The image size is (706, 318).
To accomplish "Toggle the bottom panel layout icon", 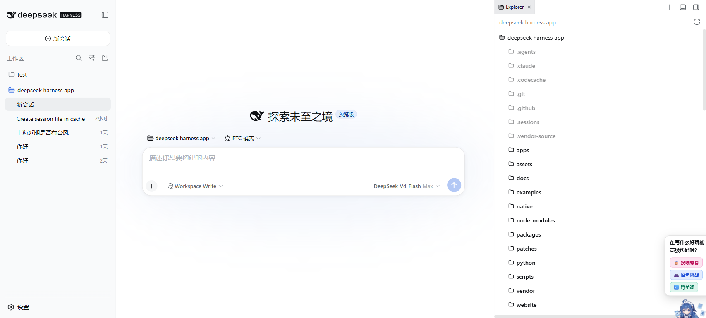I will pos(683,7).
